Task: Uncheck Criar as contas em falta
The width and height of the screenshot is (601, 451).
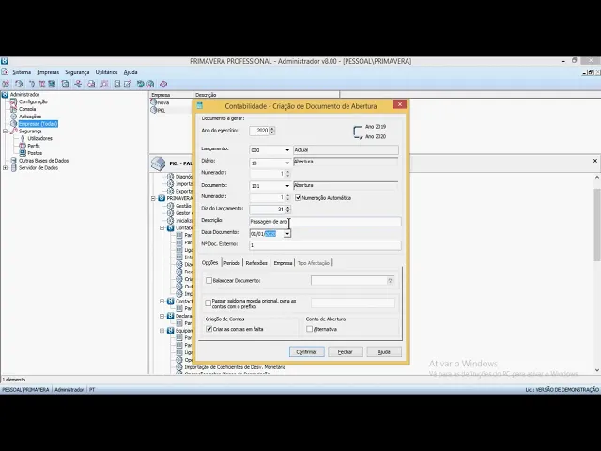Action: point(208,329)
